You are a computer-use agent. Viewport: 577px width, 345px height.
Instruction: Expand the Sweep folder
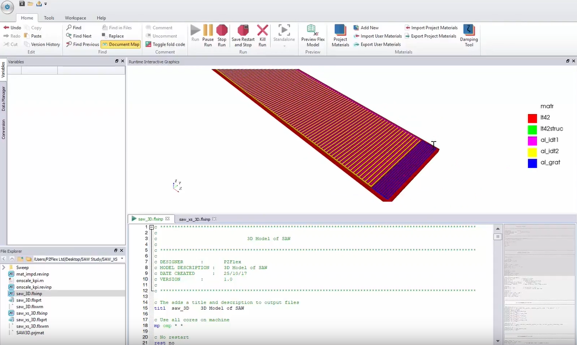4,267
